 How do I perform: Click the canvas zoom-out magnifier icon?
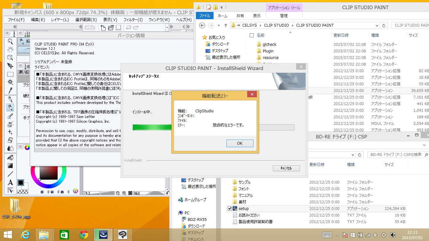pyautogui.click(x=118, y=193)
